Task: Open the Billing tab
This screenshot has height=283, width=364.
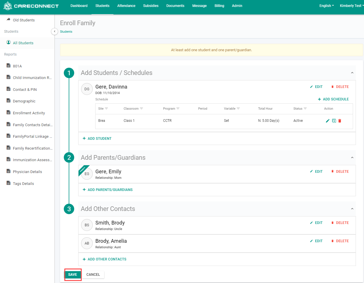Action: tap(219, 6)
